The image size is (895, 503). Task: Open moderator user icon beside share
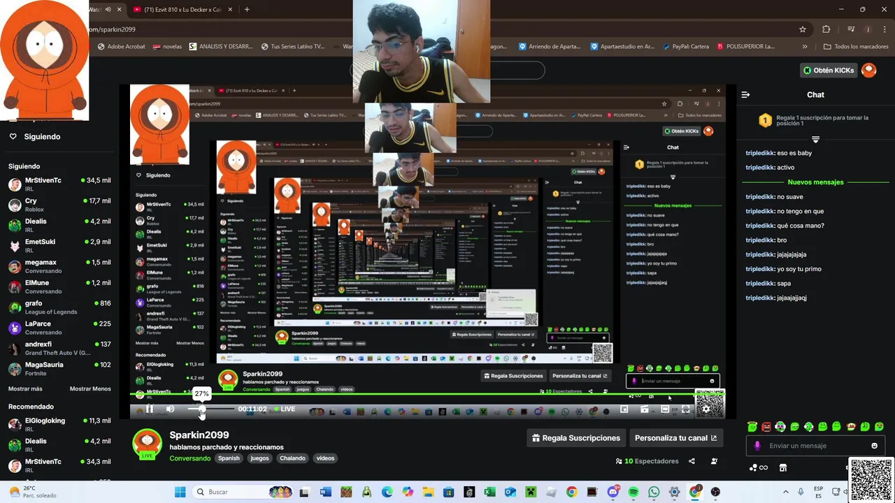click(x=714, y=461)
